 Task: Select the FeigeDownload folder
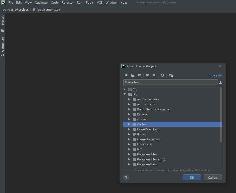click(x=171, y=129)
